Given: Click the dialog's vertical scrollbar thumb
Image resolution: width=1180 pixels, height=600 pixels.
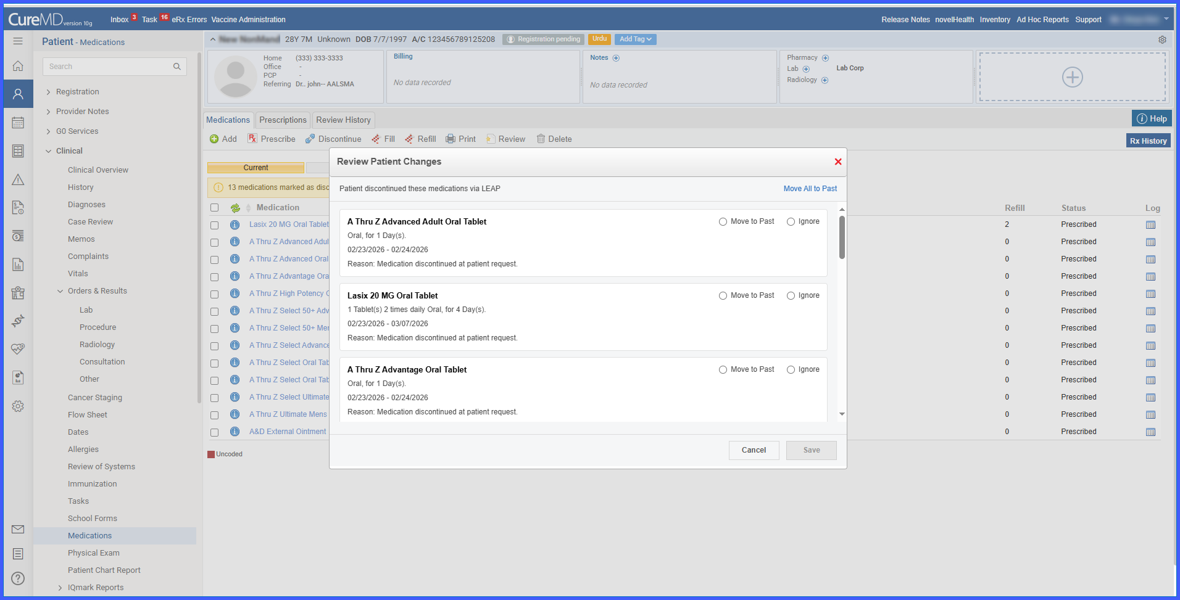Looking at the screenshot, I should pyautogui.click(x=842, y=237).
